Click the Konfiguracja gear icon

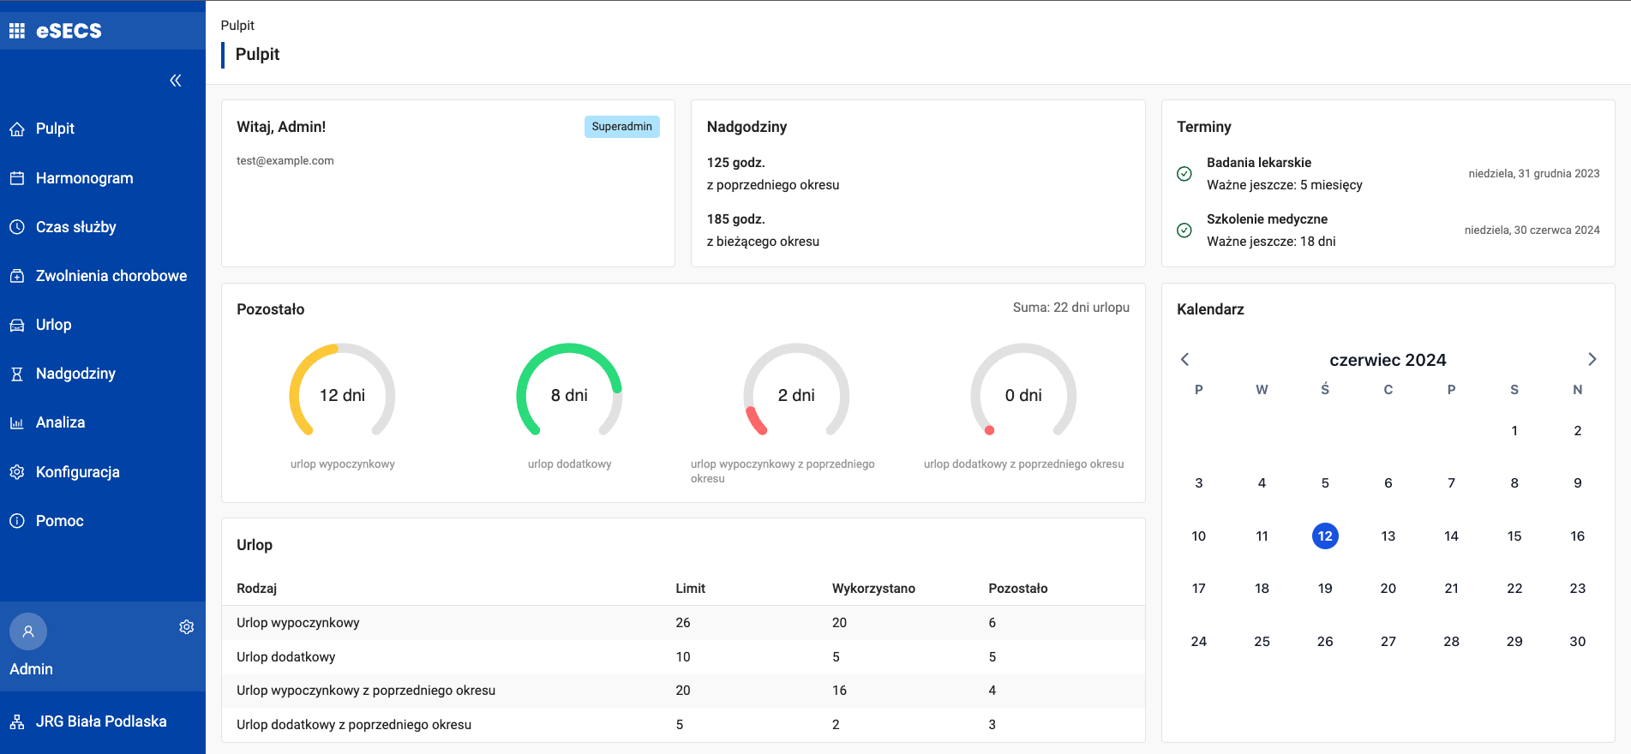17,472
